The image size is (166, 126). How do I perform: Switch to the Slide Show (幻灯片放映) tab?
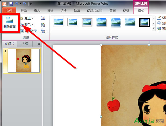point(95,10)
